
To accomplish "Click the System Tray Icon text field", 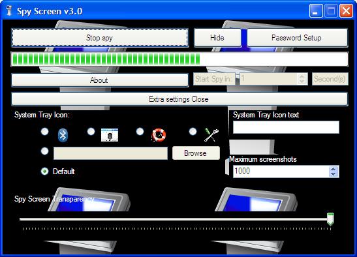I will pos(286,127).
